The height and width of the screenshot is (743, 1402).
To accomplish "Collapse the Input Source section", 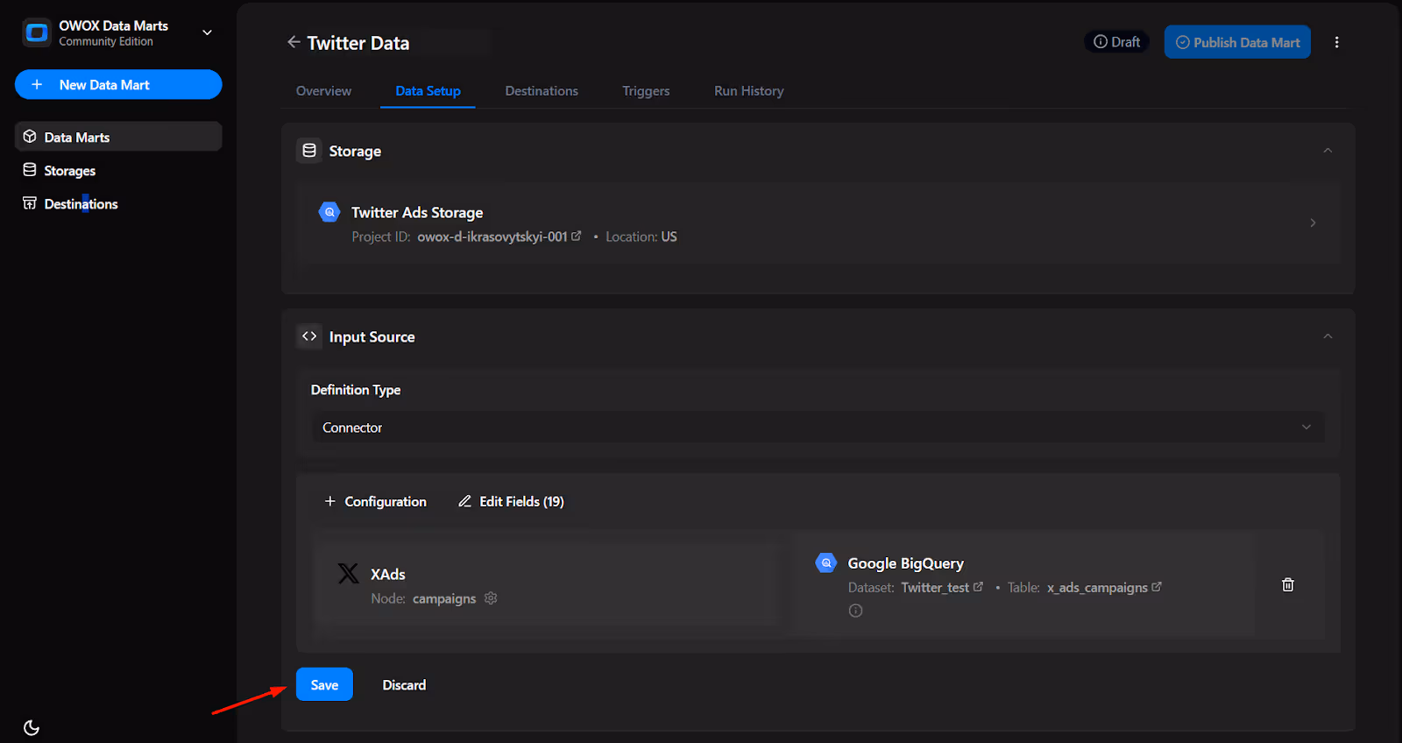I will pos(1328,336).
